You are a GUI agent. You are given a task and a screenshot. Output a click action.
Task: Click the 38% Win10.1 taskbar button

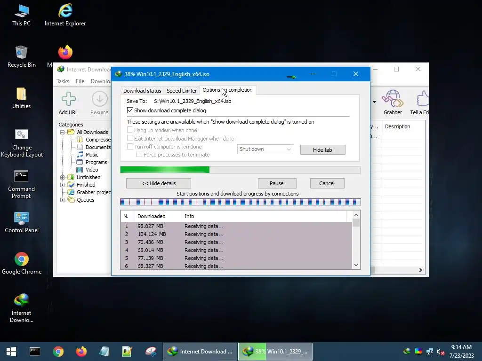pyautogui.click(x=275, y=352)
